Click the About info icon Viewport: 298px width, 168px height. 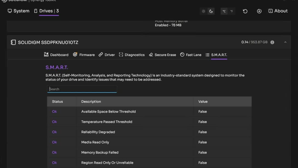tap(270, 11)
